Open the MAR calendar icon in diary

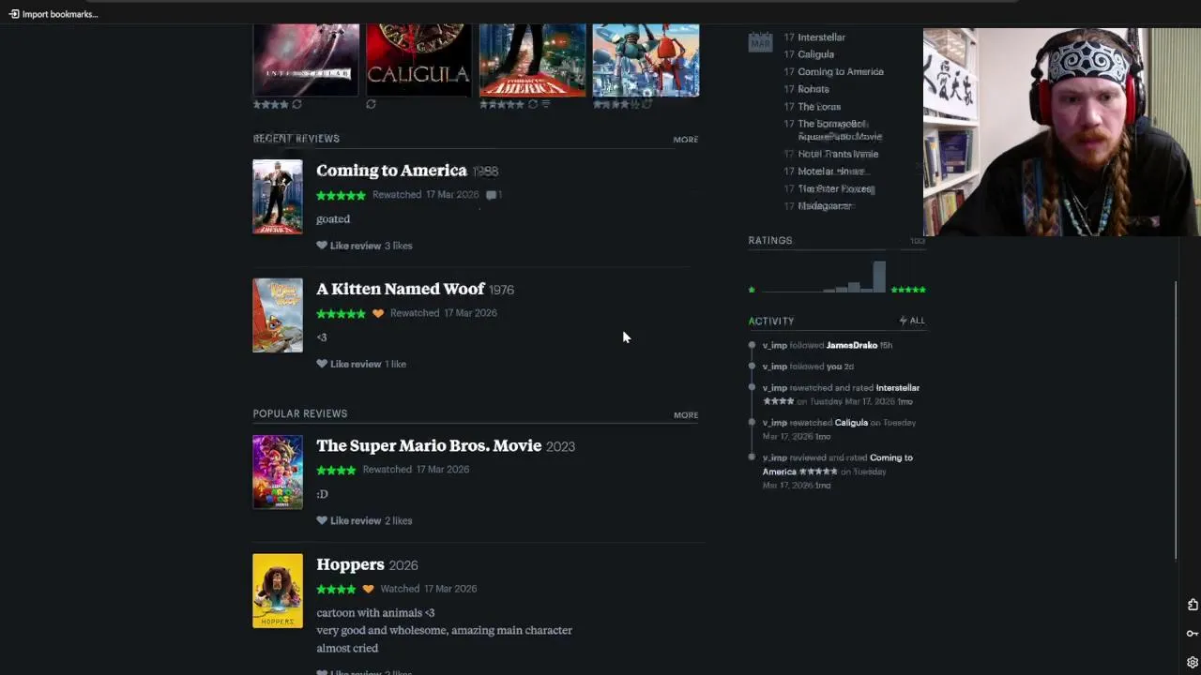(x=760, y=41)
